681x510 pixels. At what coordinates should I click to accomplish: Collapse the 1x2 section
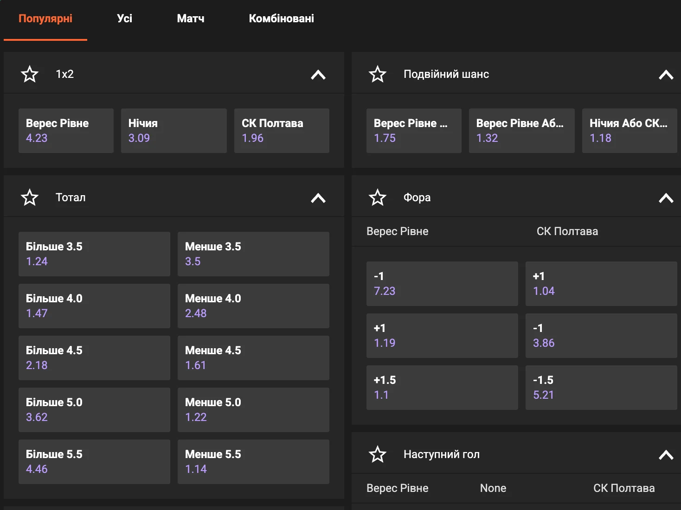318,75
